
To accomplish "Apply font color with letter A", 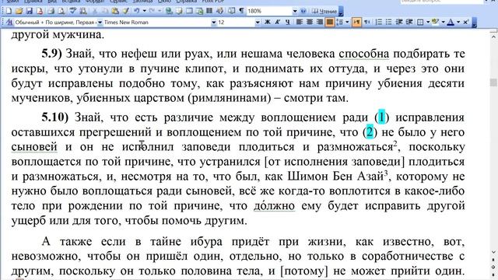I will tap(451, 22).
